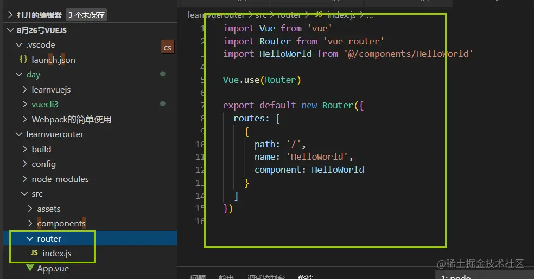Collapse the router folder chevron

click(30, 238)
